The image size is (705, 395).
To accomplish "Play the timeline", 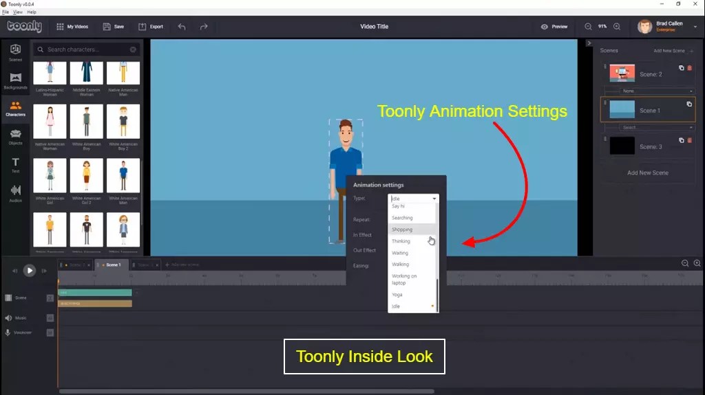I will click(29, 270).
